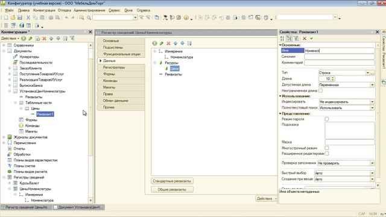386x217 pixels.
Task: Open the Отладка menu
Action: [x=65, y=10]
